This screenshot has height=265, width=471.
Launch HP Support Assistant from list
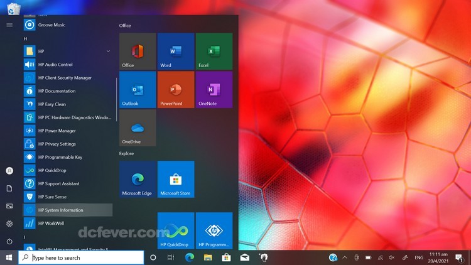68,183
